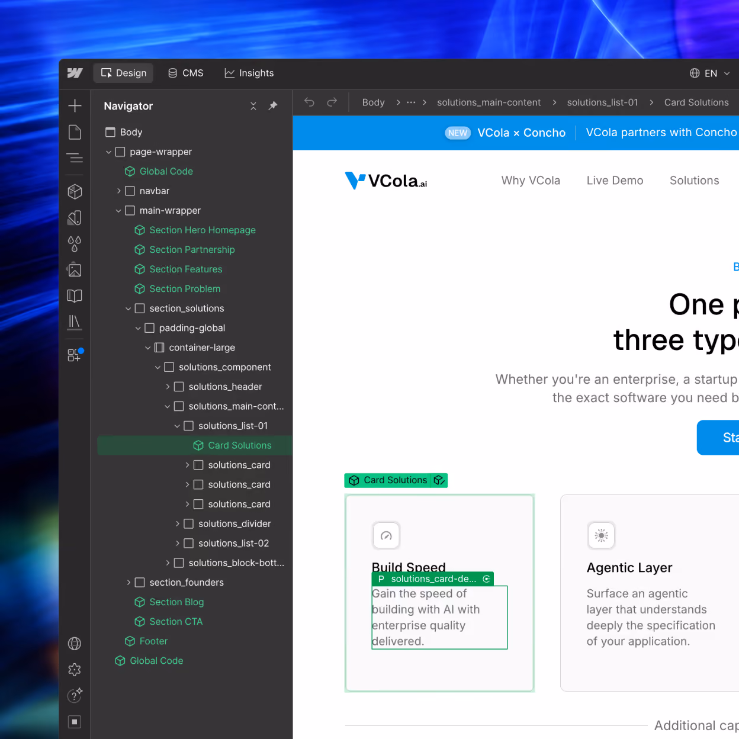
Task: Open the Add elements panel
Action: click(x=75, y=106)
